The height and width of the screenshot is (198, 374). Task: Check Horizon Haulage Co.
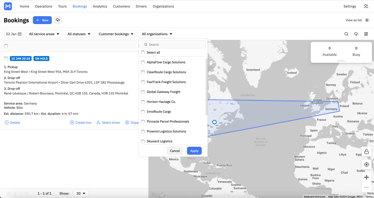[143, 102]
